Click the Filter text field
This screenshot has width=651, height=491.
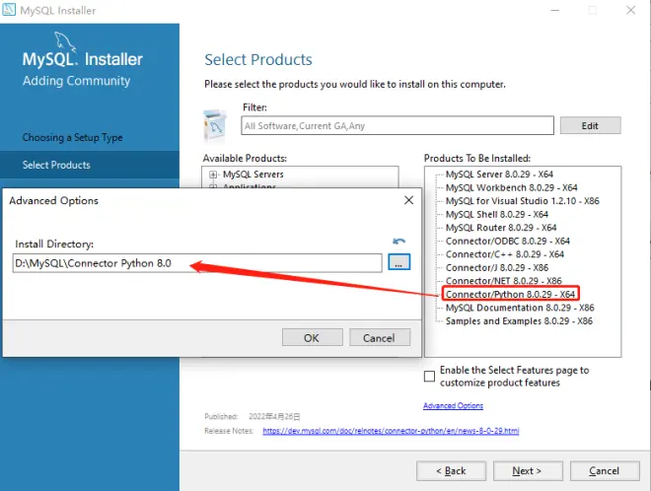tap(398, 126)
